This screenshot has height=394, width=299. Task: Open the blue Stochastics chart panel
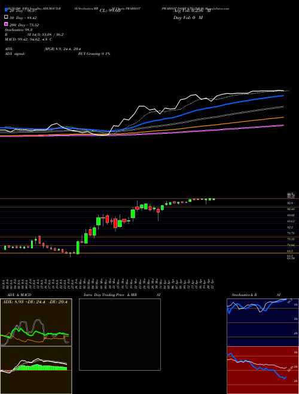coord(263,322)
